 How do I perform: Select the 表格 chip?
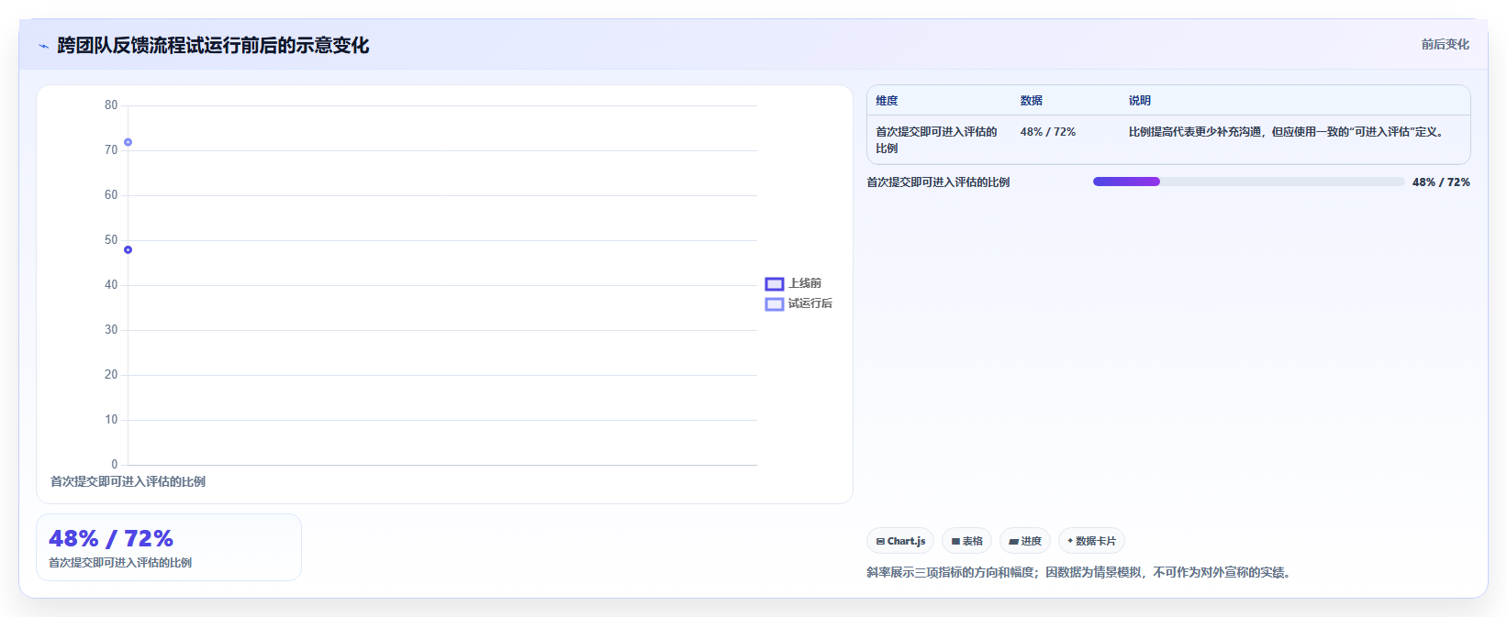point(966,541)
